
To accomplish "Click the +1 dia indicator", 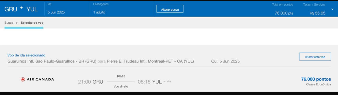I will 167,82.
